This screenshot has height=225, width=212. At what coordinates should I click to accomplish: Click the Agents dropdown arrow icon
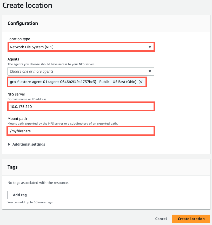(x=150, y=71)
